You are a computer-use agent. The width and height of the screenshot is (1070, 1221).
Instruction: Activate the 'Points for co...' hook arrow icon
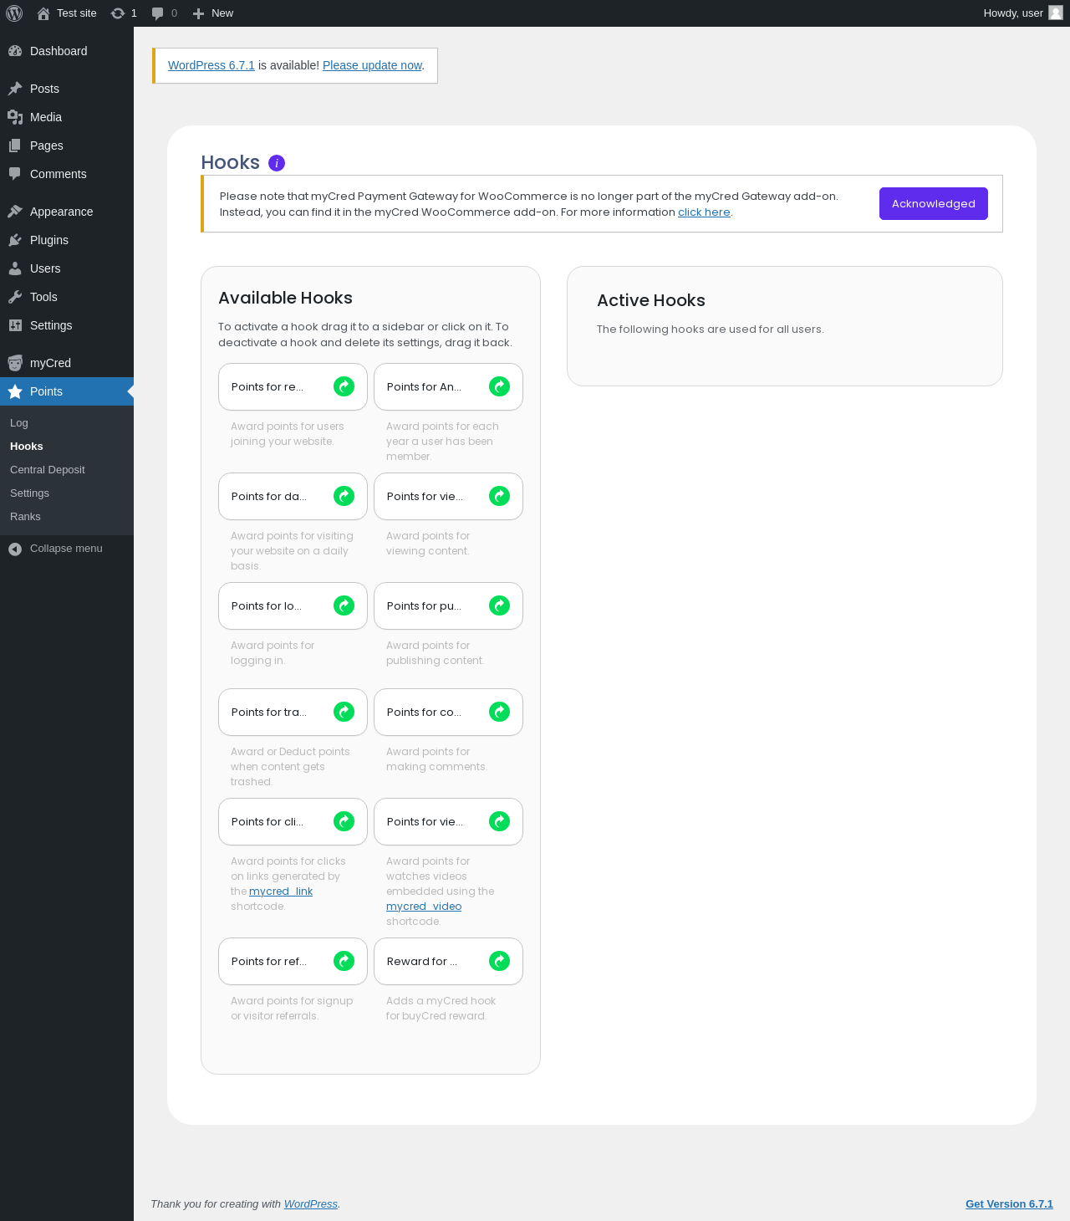pyautogui.click(x=499, y=712)
